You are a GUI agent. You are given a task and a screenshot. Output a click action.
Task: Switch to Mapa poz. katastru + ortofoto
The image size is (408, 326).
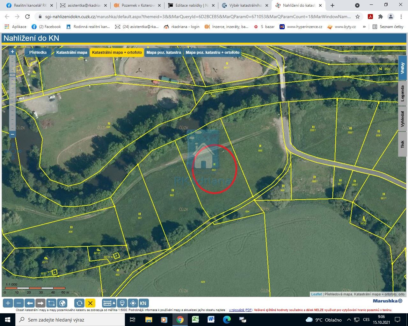click(x=212, y=53)
